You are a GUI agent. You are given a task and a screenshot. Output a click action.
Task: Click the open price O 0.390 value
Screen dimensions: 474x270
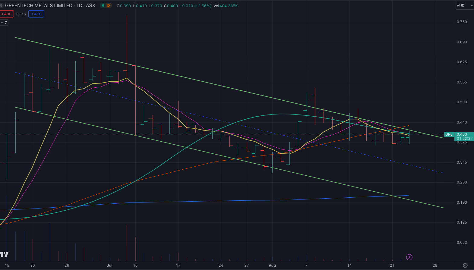tap(124, 6)
